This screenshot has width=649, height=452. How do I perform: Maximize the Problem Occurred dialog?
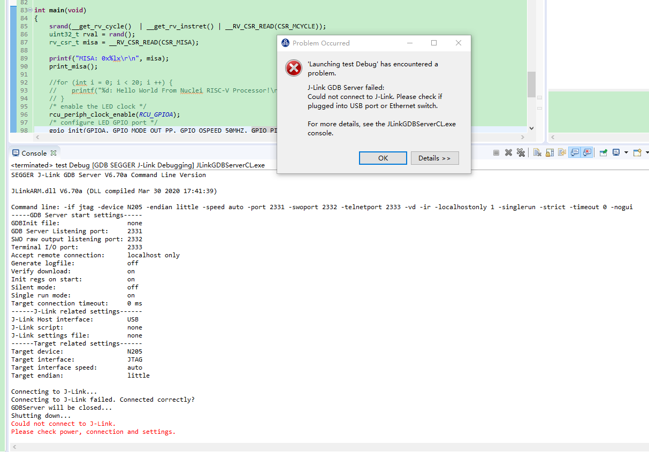434,43
